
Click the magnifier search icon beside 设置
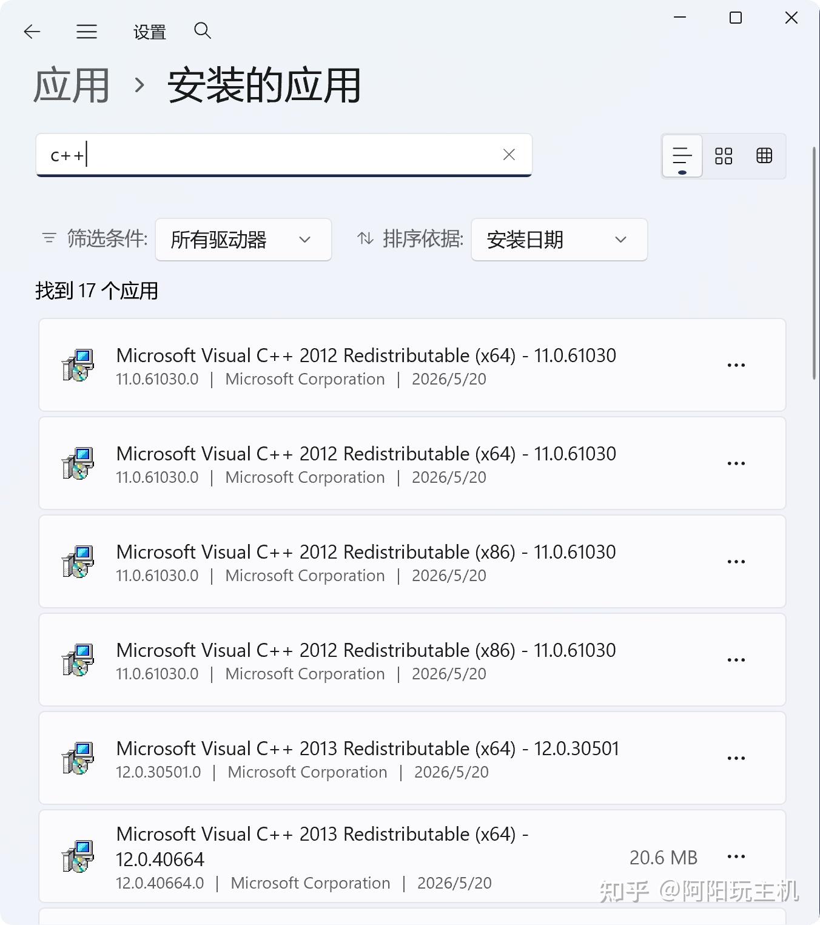click(x=203, y=30)
